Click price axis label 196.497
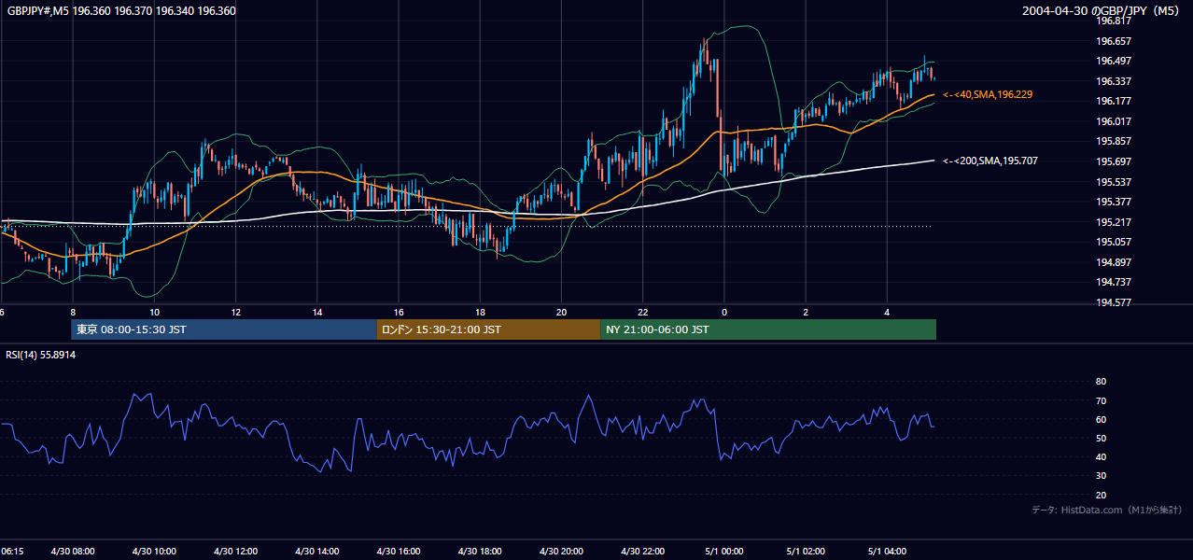The width and height of the screenshot is (1193, 560). [x=1115, y=62]
